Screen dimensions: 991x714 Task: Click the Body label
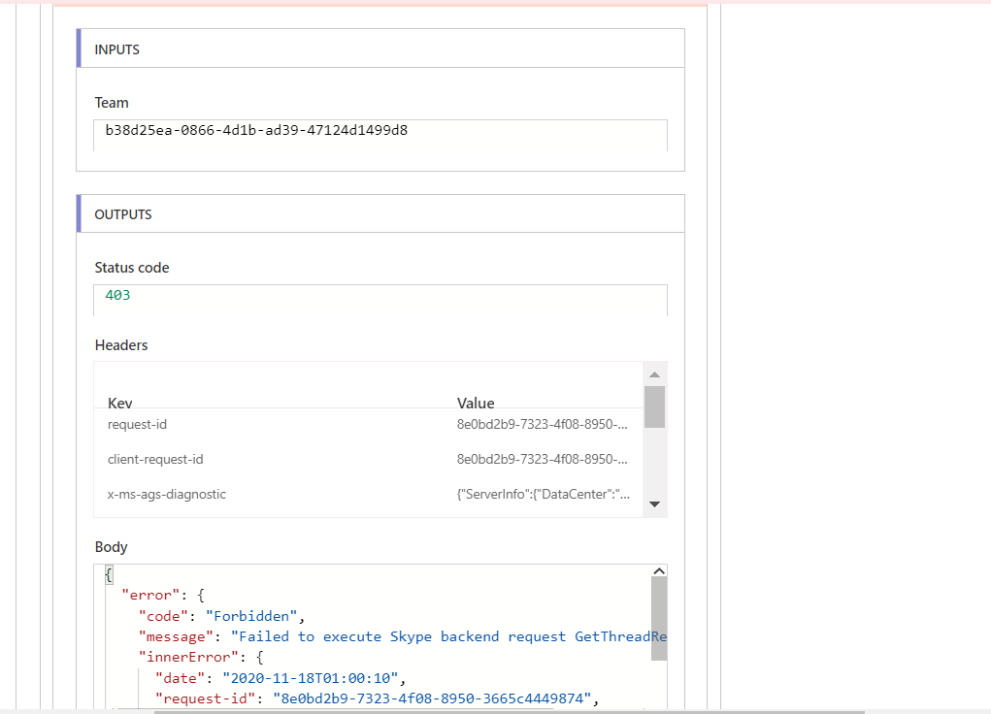click(x=111, y=546)
